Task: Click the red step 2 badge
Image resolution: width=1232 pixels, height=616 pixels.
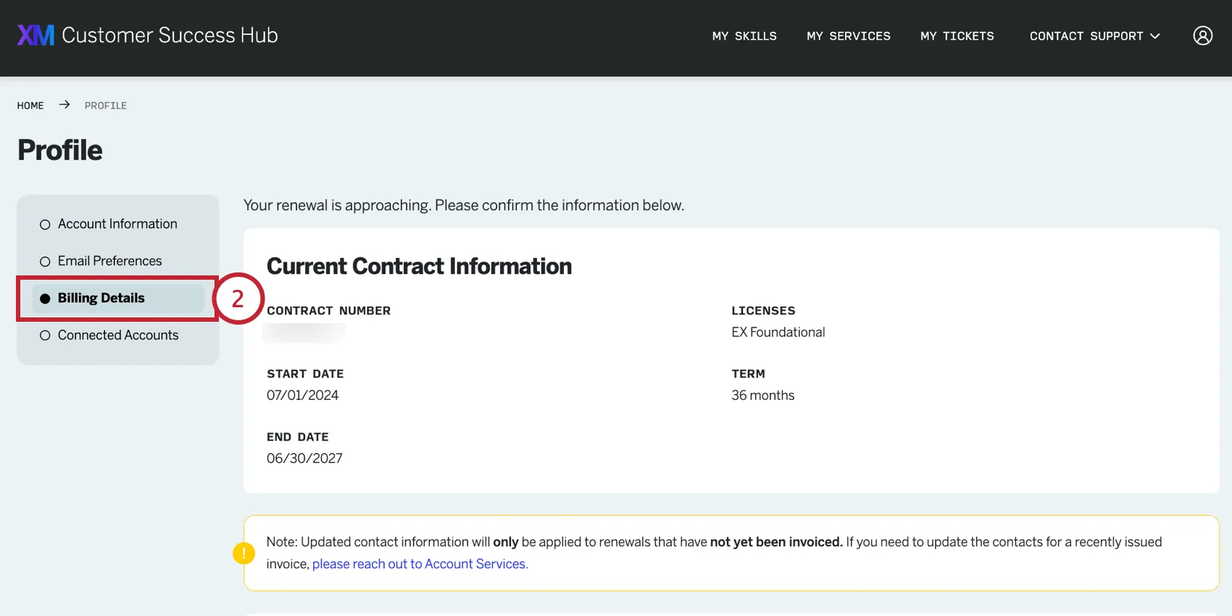Action: [238, 299]
